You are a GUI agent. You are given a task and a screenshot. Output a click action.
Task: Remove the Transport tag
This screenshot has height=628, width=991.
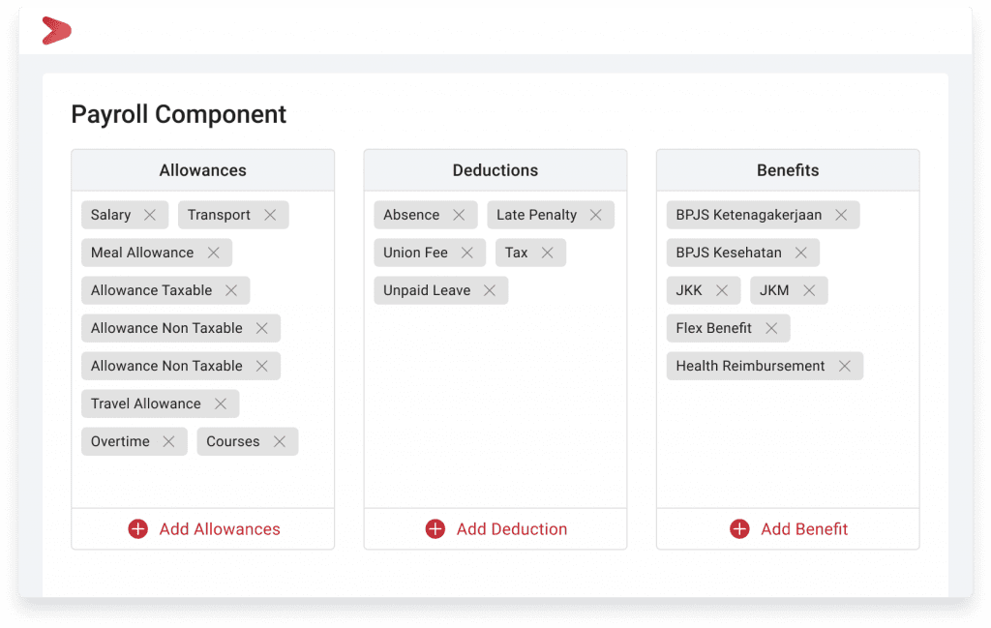point(270,215)
